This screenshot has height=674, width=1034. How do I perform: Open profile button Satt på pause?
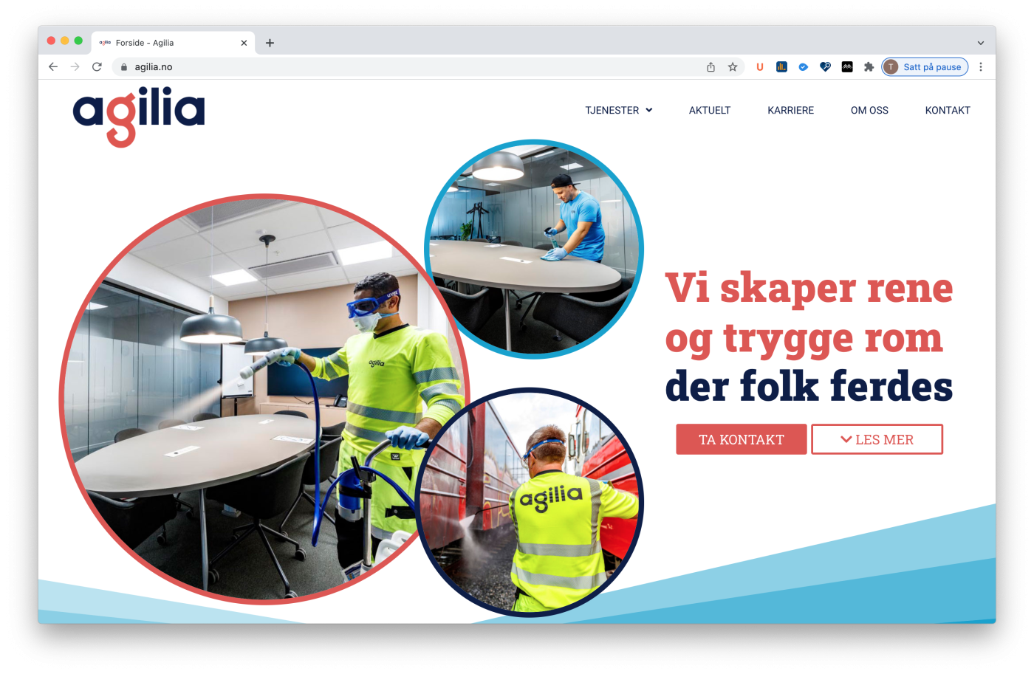(925, 66)
